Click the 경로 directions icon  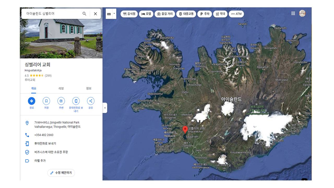tap(32, 101)
